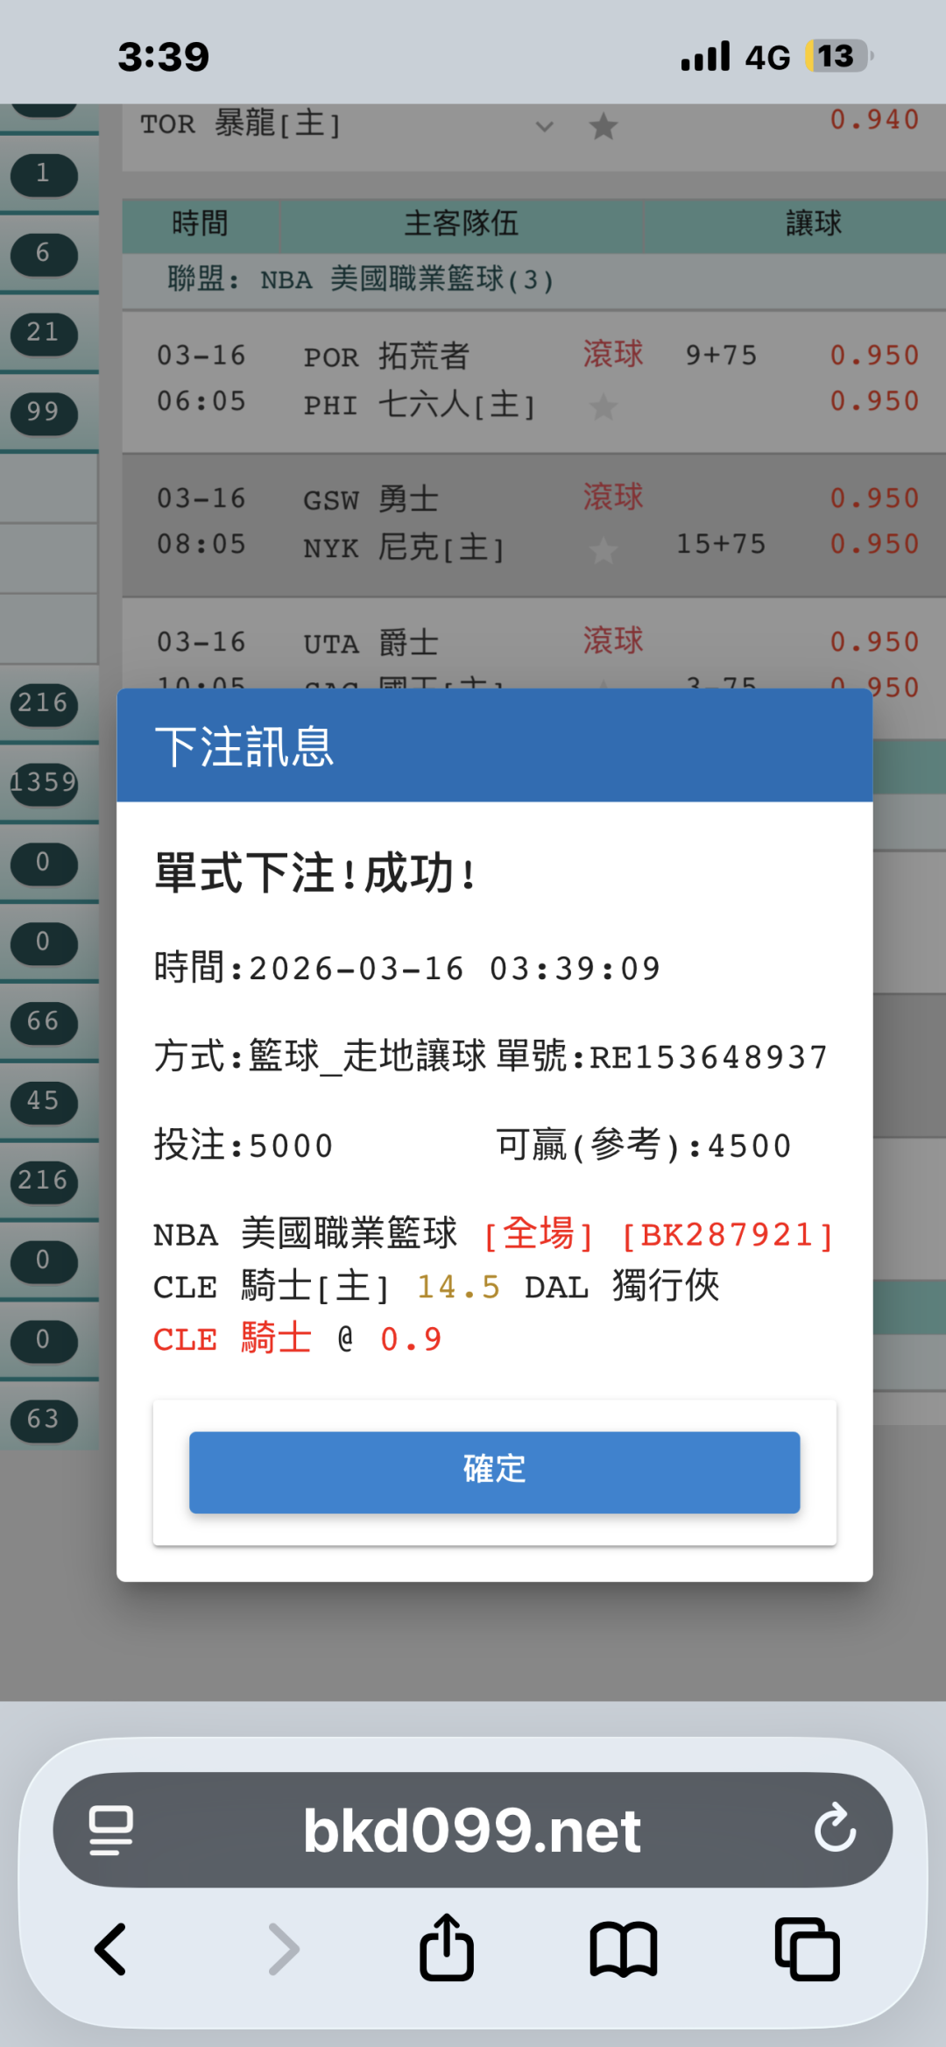The height and width of the screenshot is (2047, 946).
Task: Open the 主客隊伍 column header
Action: 461,224
